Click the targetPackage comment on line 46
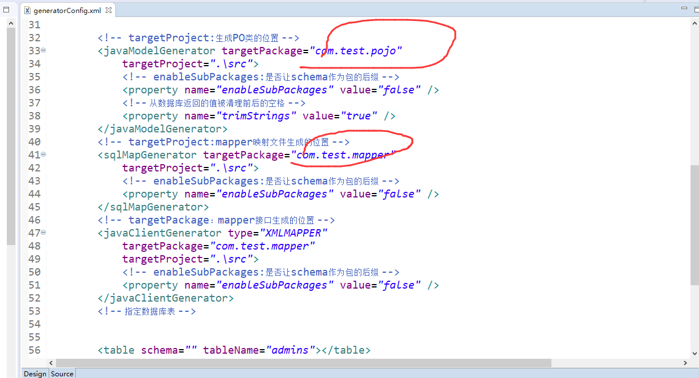Screen dimensions: 699x378 click(x=216, y=220)
